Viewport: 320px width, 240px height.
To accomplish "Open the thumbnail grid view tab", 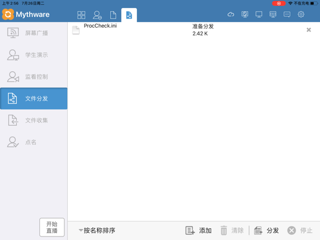I will [81, 15].
